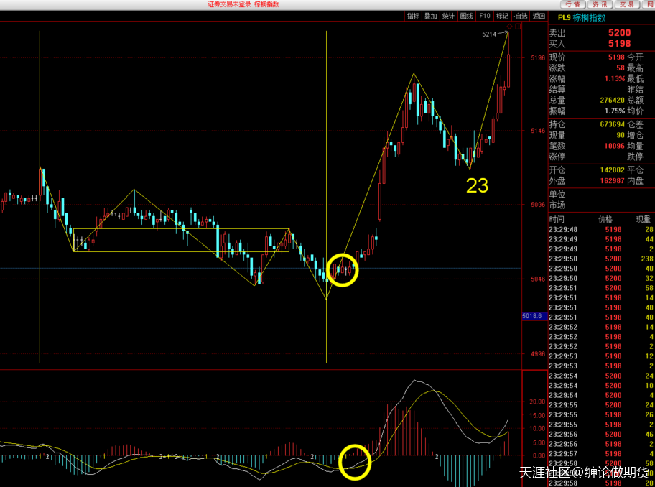Click the 买入 buy price 5198
The image size is (655, 487).
[618, 44]
